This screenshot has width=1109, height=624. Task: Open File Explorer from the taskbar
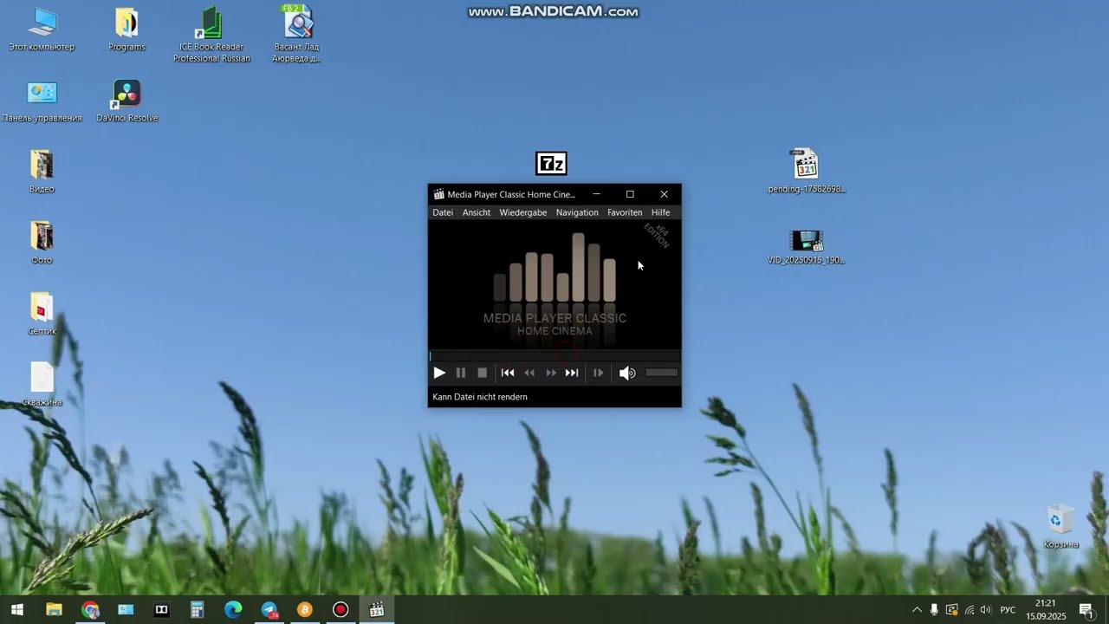click(54, 610)
